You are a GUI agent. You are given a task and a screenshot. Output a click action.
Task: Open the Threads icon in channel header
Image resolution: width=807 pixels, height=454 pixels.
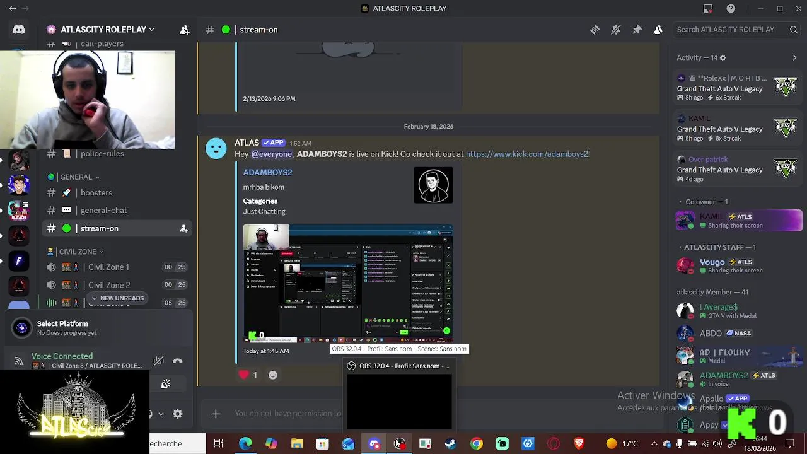pos(595,30)
